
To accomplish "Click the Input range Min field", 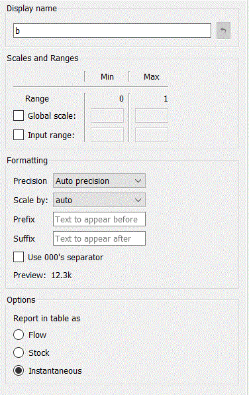I will coord(107,135).
